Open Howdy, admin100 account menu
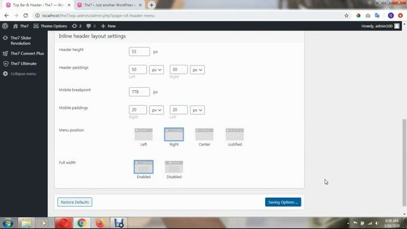 (380, 26)
